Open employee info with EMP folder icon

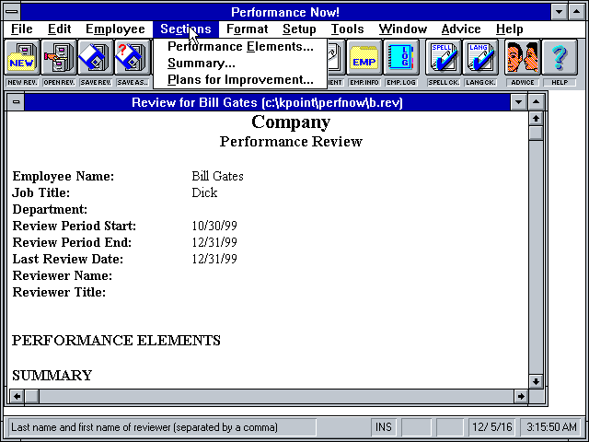click(x=364, y=57)
